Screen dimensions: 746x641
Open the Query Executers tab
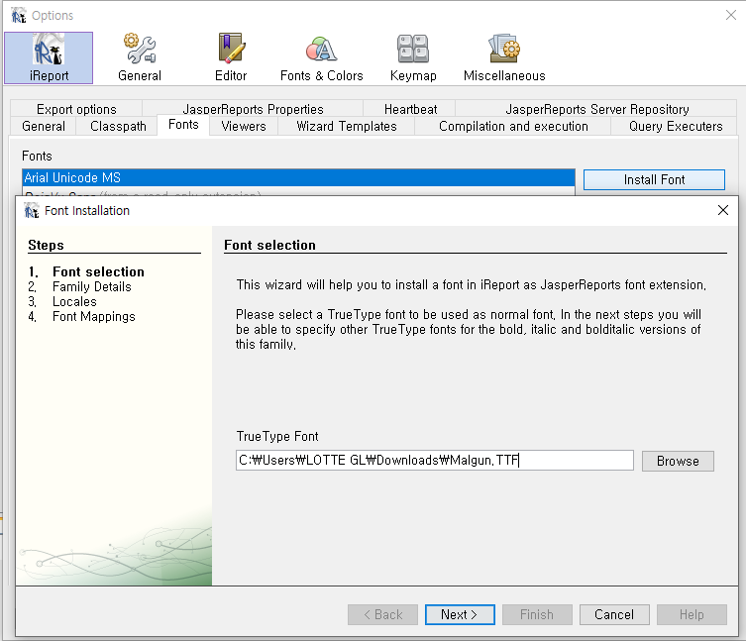pyautogui.click(x=675, y=126)
